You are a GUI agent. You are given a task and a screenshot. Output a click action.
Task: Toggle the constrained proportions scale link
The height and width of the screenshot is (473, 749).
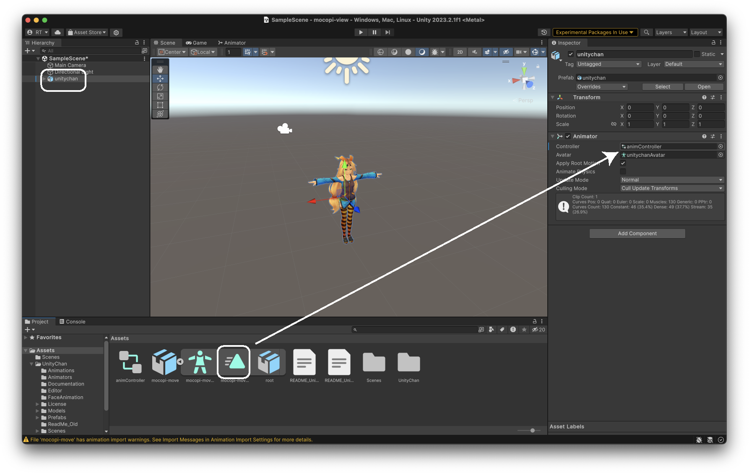614,124
